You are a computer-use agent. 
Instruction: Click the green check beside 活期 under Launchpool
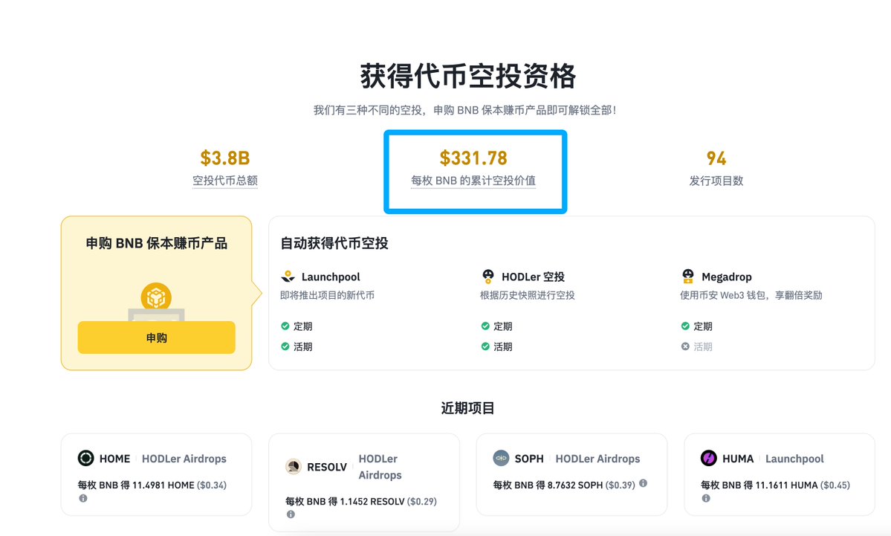[285, 346]
